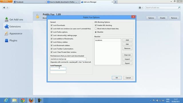183x103 pixels.
Task: Click the file extensions text field
Action: click(x=68, y=59)
